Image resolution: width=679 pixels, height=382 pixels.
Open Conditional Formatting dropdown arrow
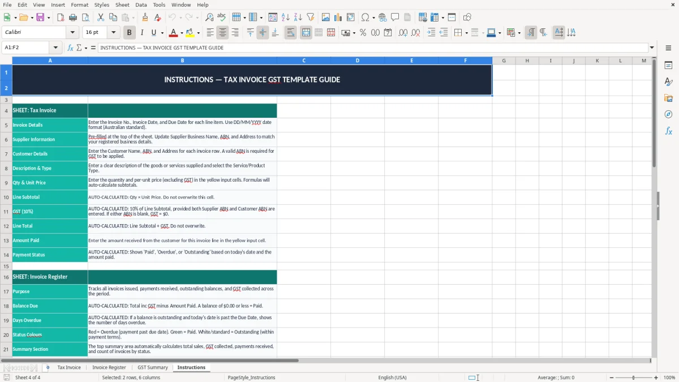click(519, 33)
